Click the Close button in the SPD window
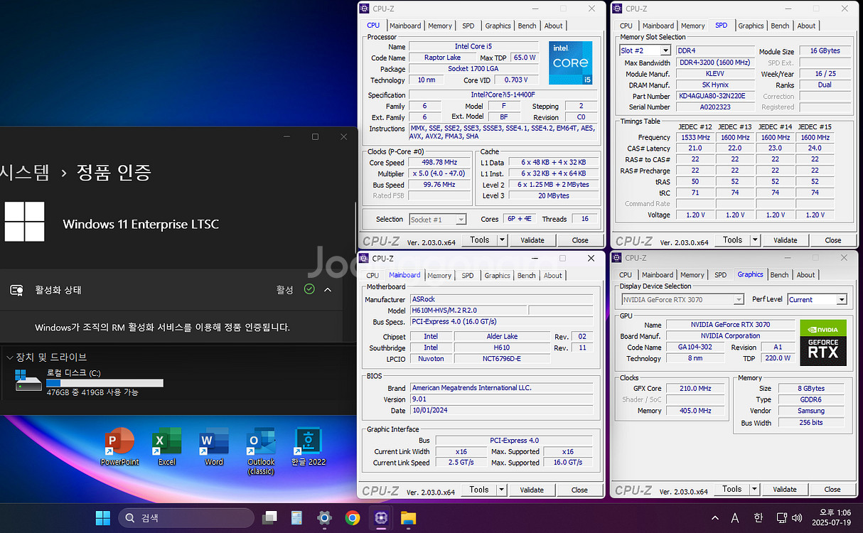This screenshot has width=863, height=533. 833,240
